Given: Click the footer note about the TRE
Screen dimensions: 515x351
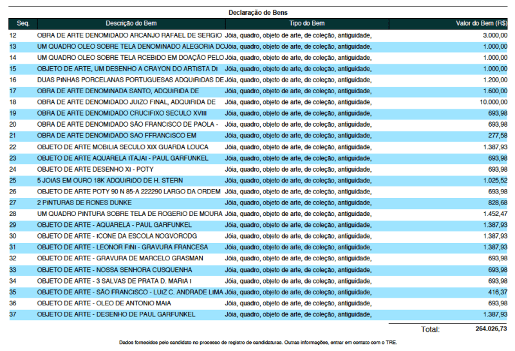Looking at the screenshot, I should tap(258, 343).
